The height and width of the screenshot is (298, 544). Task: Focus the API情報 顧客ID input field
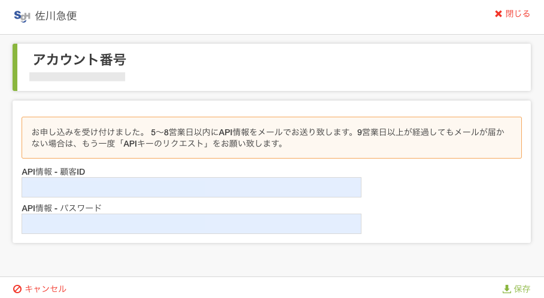192,187
